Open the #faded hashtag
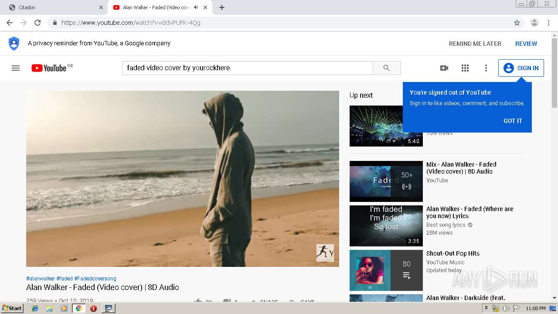This screenshot has width=558, height=314. pos(65,278)
